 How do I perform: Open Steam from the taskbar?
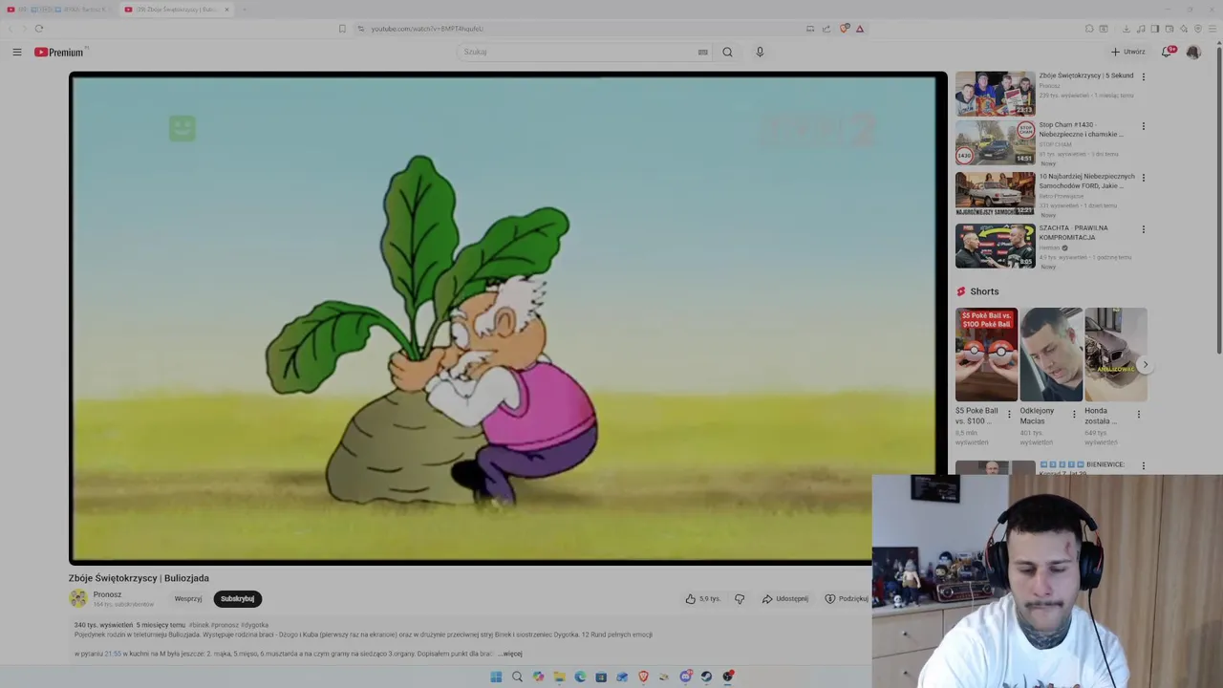pos(706,677)
